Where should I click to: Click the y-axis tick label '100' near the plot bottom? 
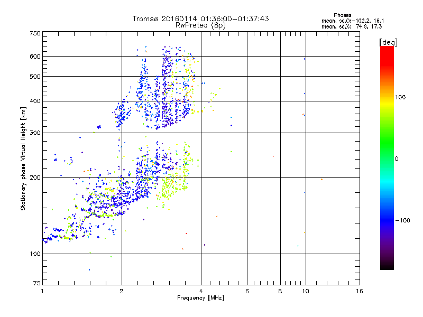(35, 254)
